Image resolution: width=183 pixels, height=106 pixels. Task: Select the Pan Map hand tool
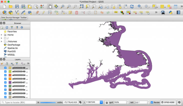pos(50,6)
